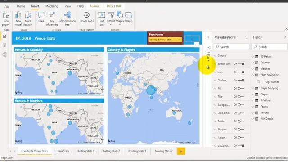Switch to Model view in left sidebar
The height and width of the screenshot is (162, 288).
[4, 54]
